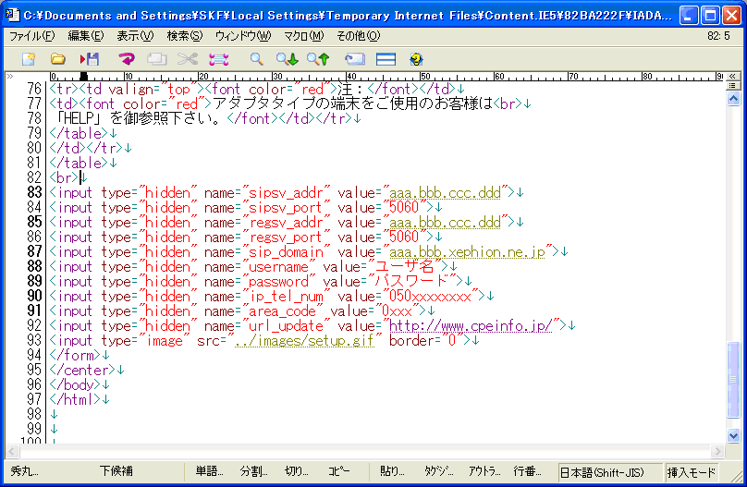Click the アウトラ... function key button
Image resolution: width=747 pixels, height=487 pixels.
click(x=484, y=471)
